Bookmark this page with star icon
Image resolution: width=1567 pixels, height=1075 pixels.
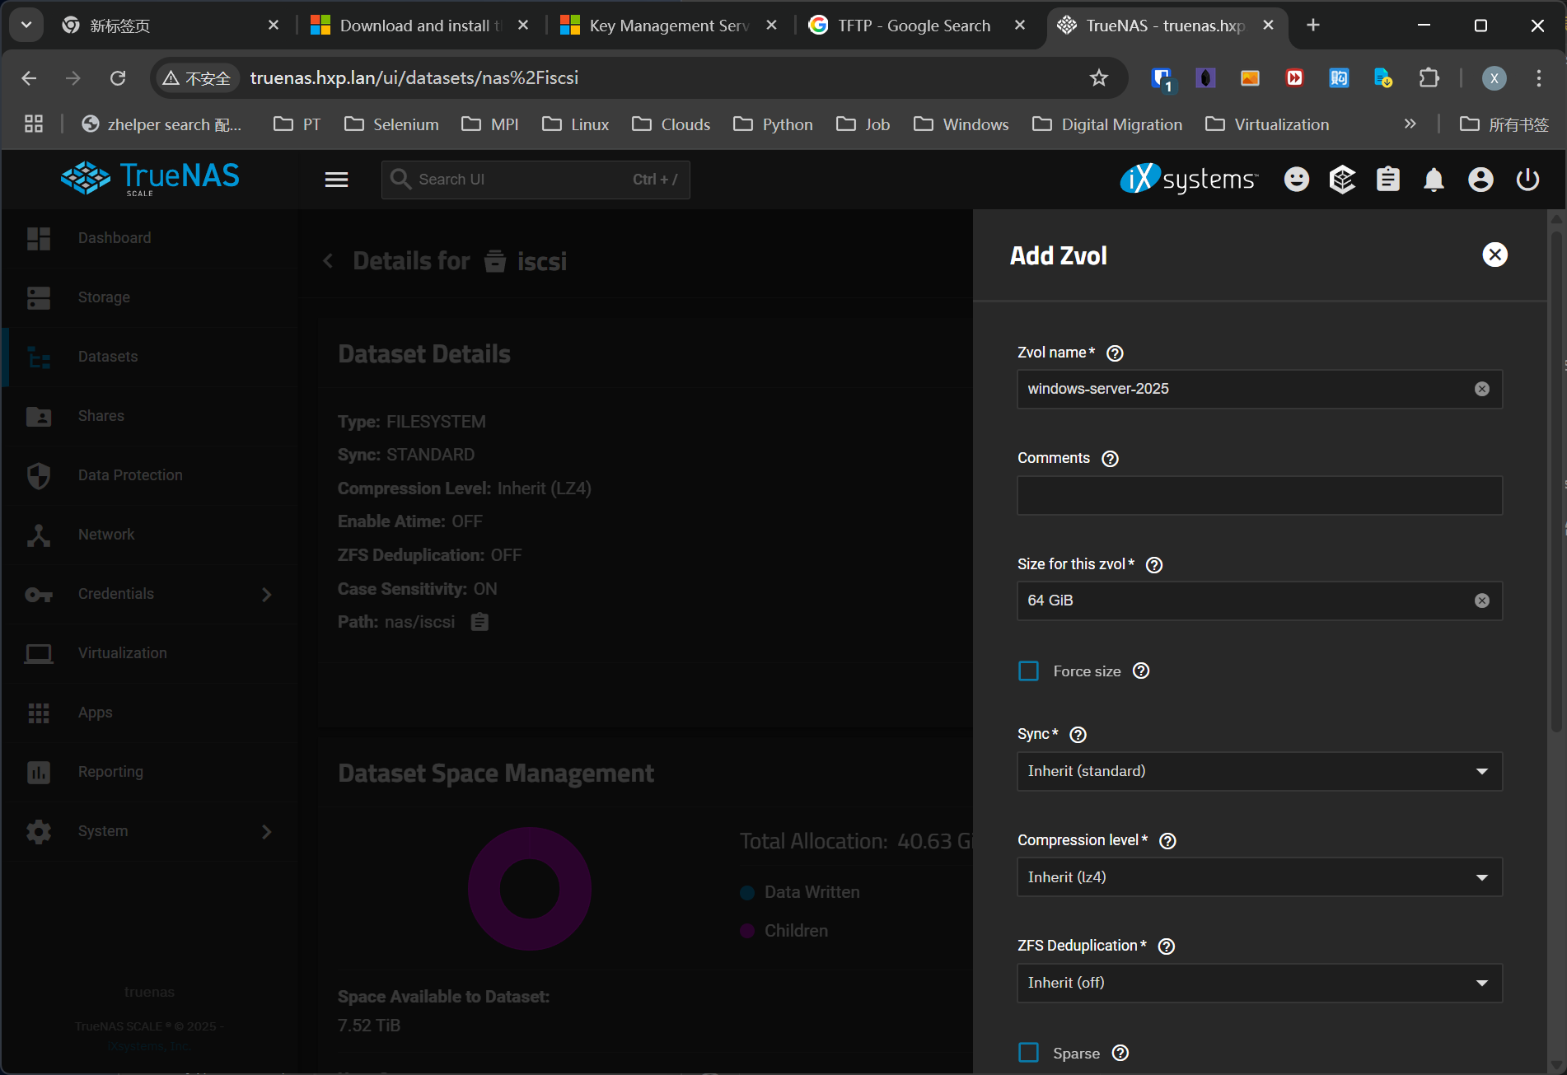[1098, 78]
